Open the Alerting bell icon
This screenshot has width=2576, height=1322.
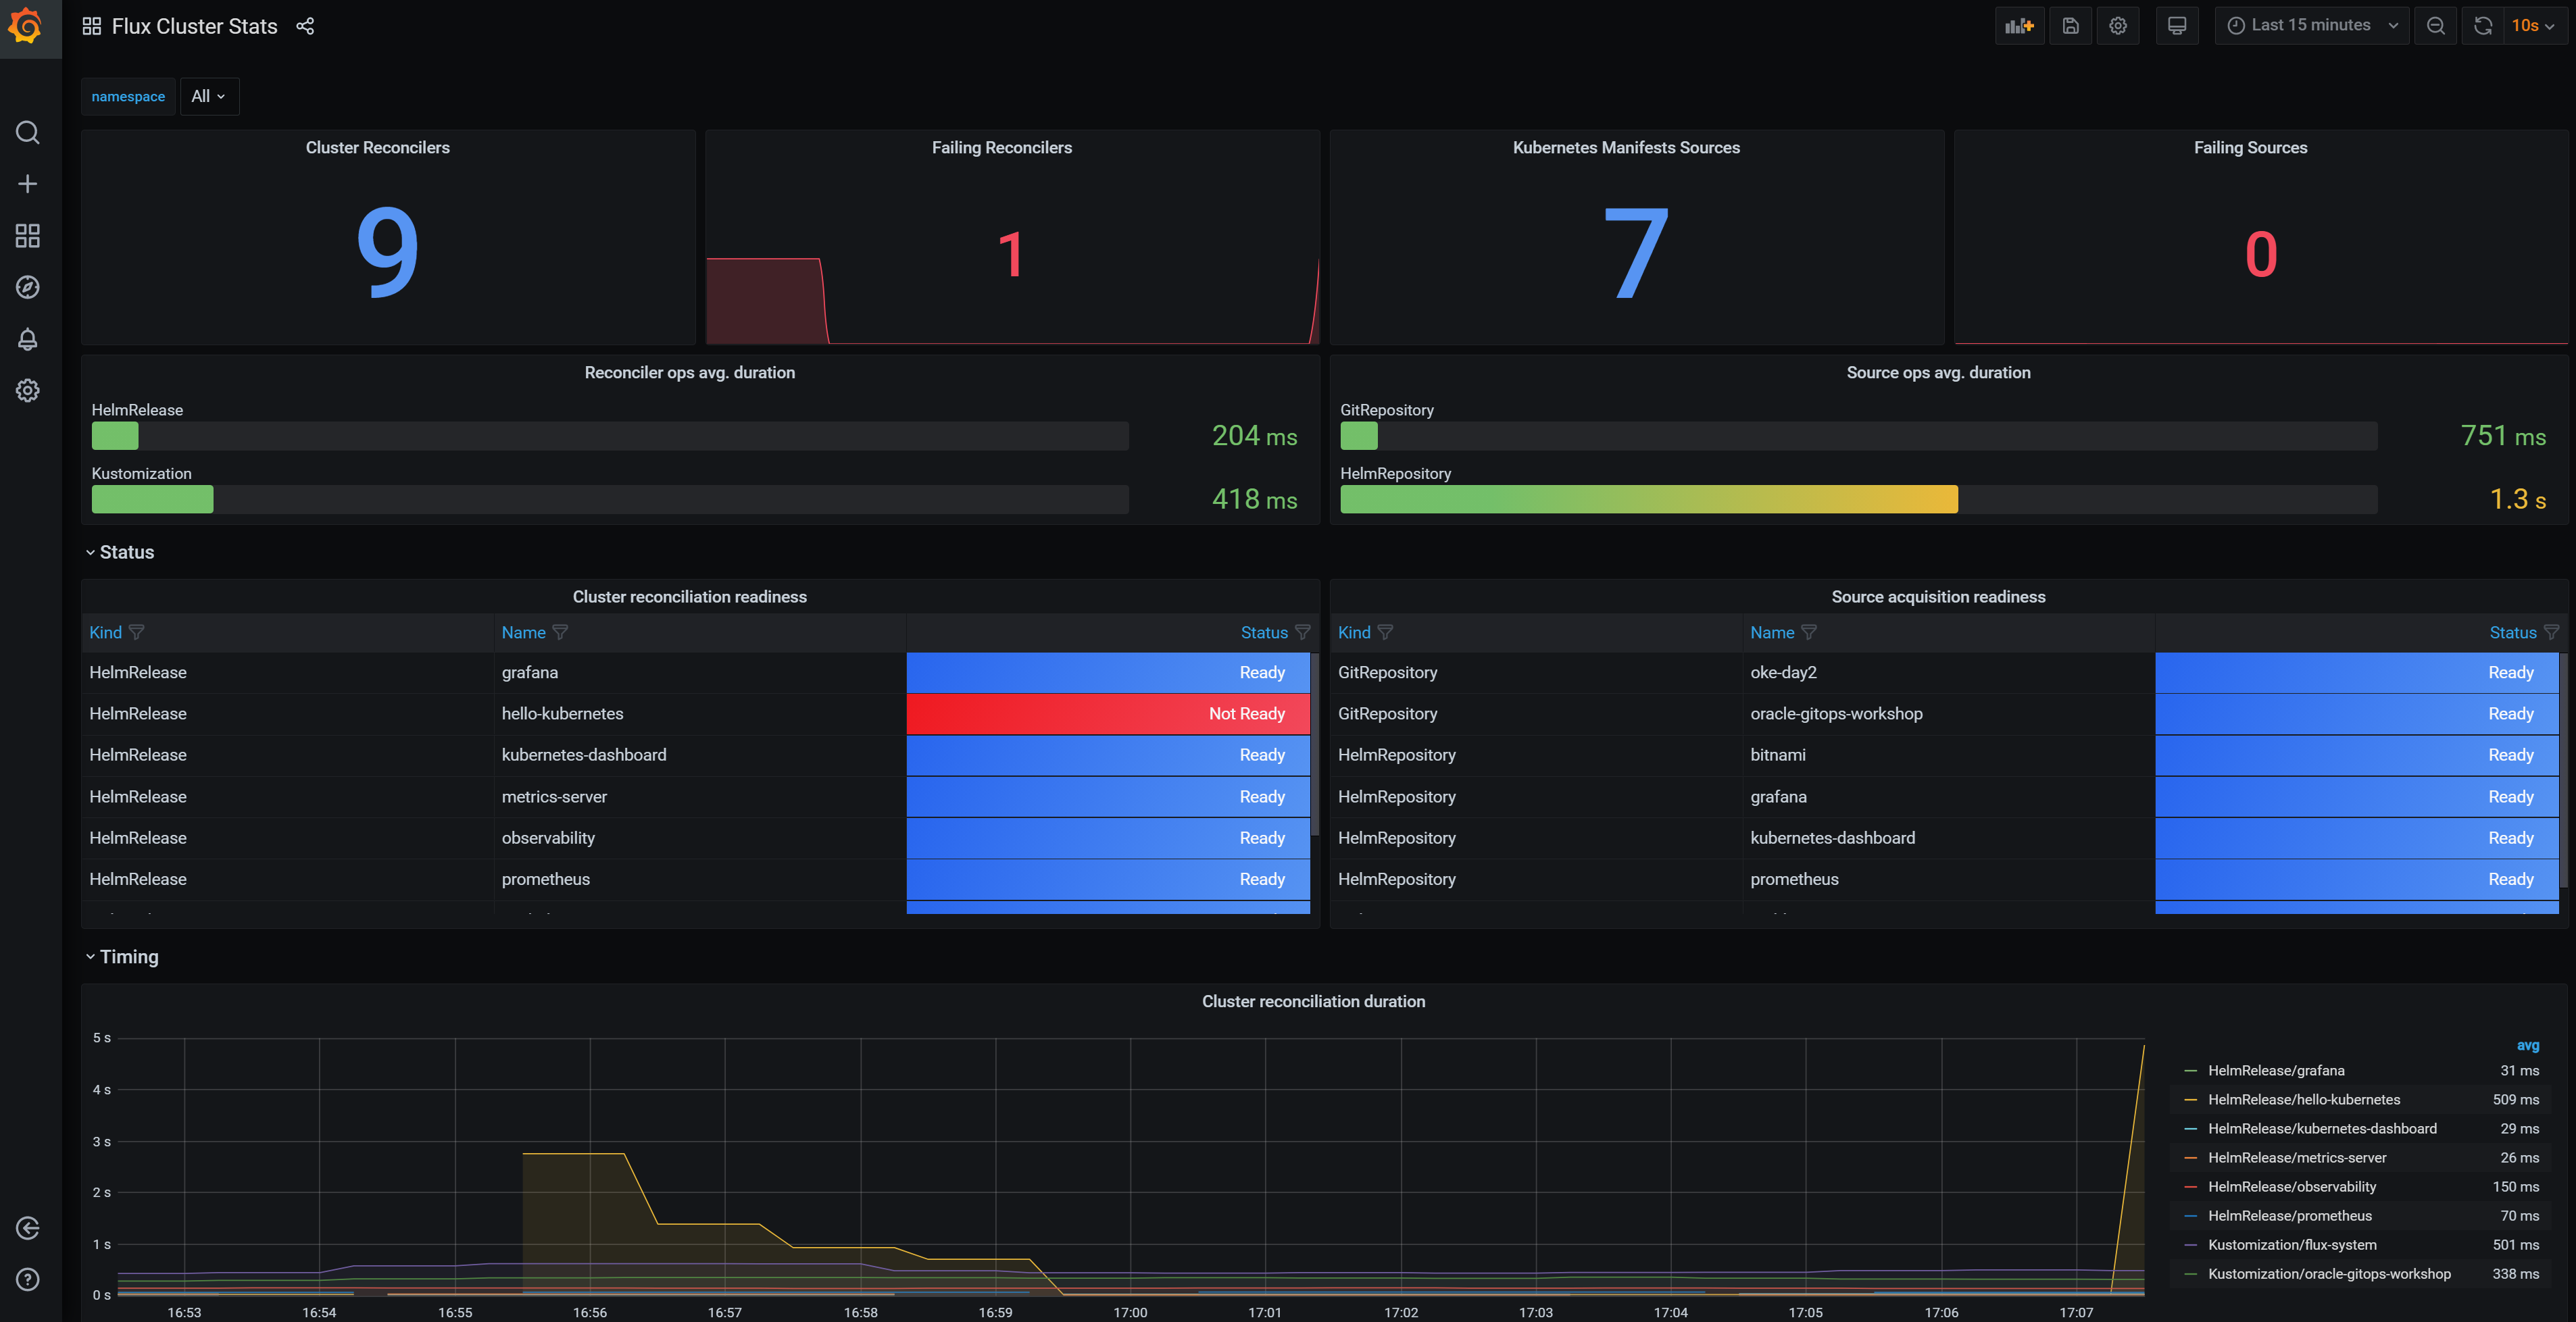click(x=28, y=339)
